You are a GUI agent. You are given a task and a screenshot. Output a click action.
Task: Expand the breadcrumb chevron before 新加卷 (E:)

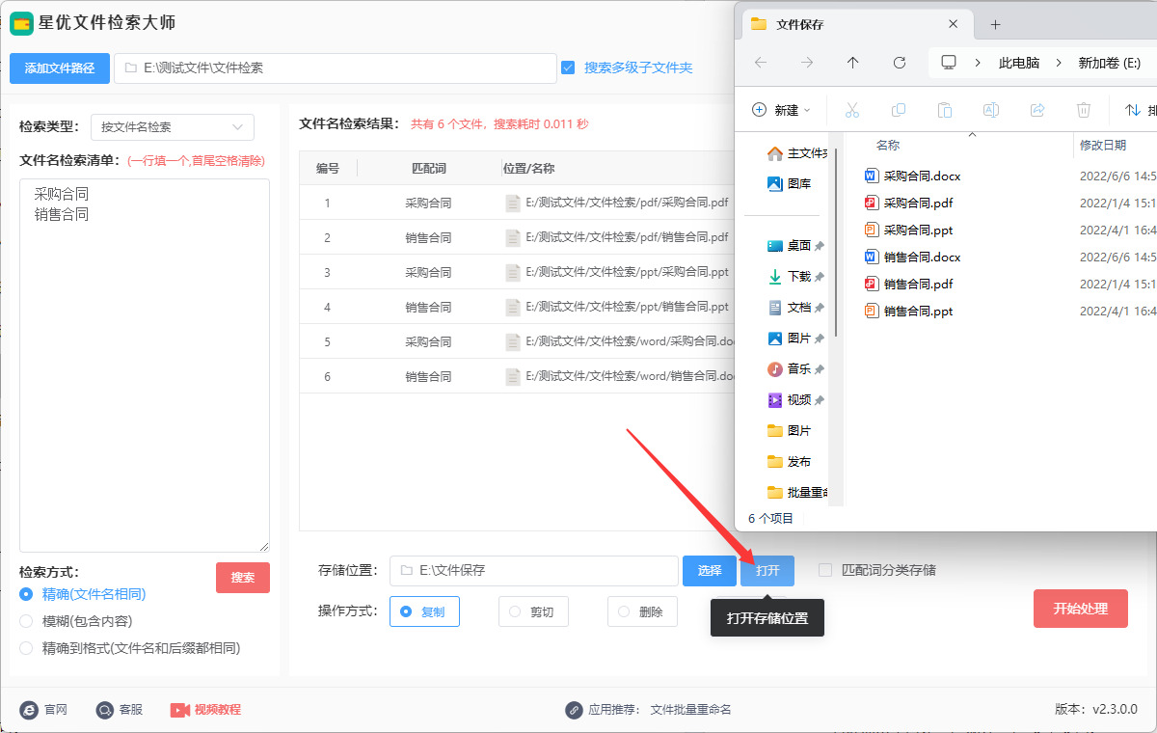1059,63
